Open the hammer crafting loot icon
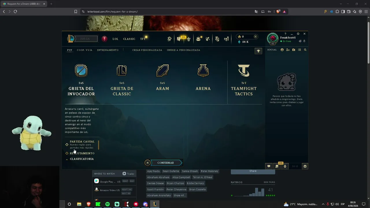This screenshot has width=370, height=208. coord(208,39)
